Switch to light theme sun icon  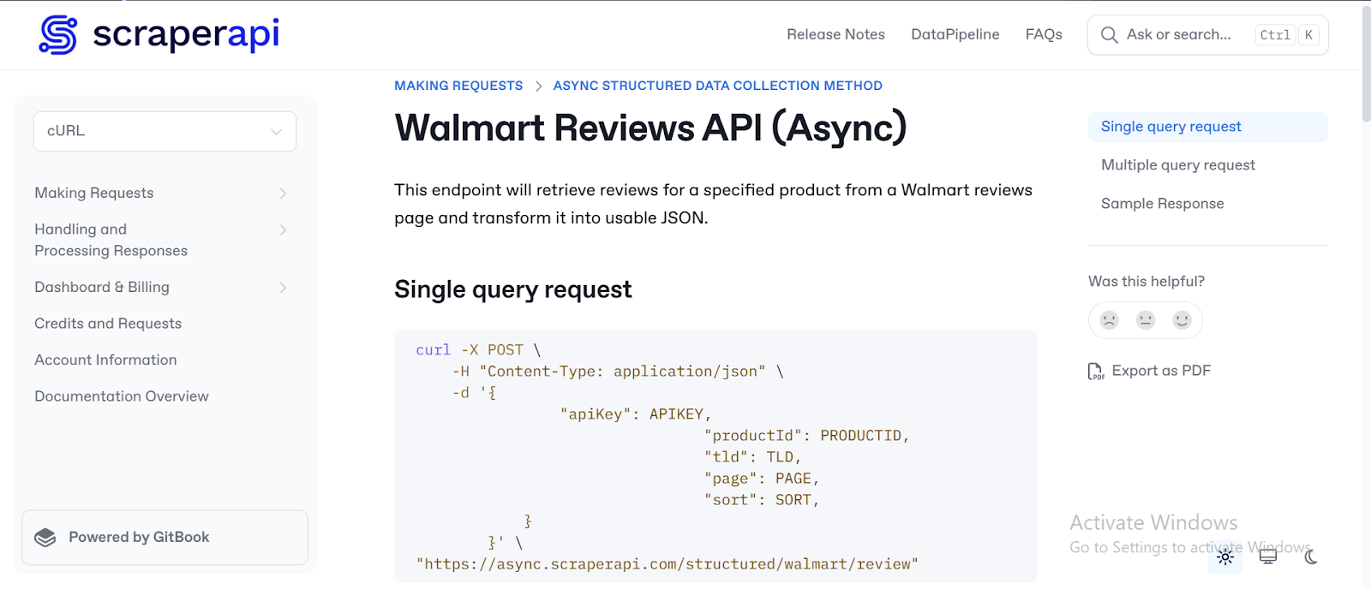pos(1225,557)
